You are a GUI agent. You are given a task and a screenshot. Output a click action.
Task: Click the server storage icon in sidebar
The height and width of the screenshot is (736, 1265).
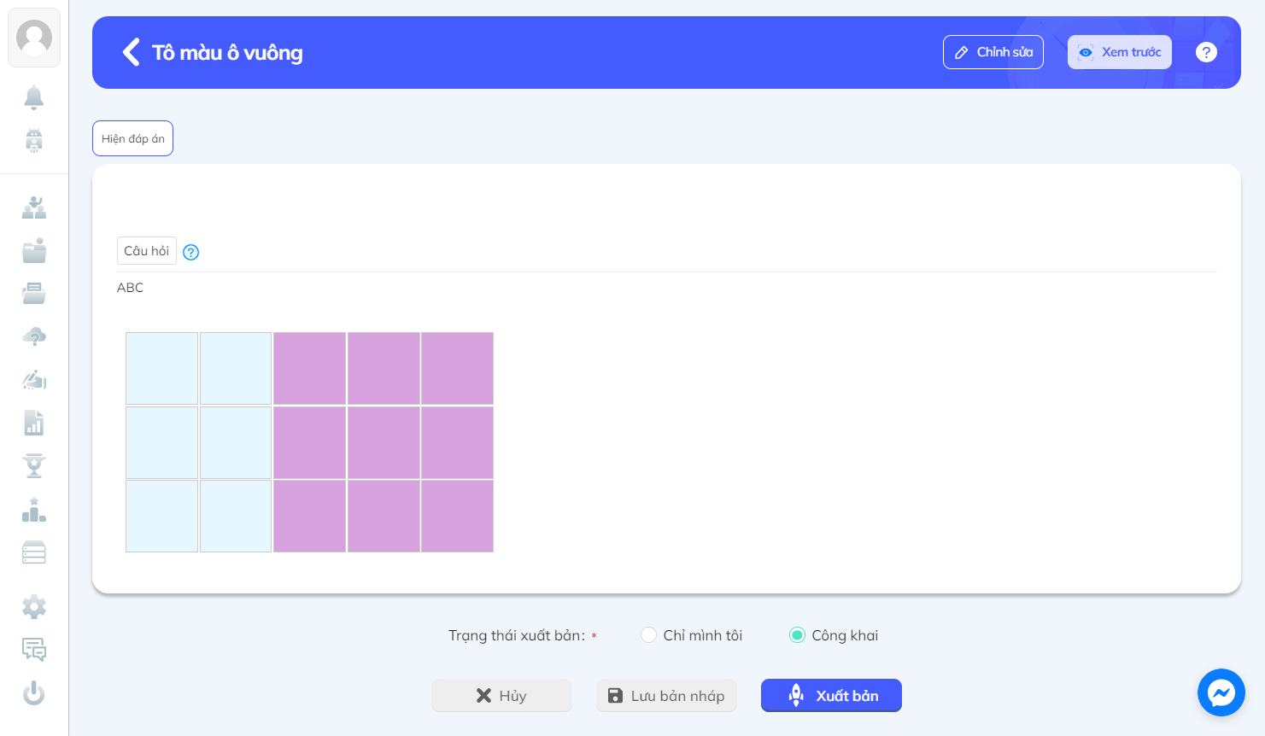point(34,552)
